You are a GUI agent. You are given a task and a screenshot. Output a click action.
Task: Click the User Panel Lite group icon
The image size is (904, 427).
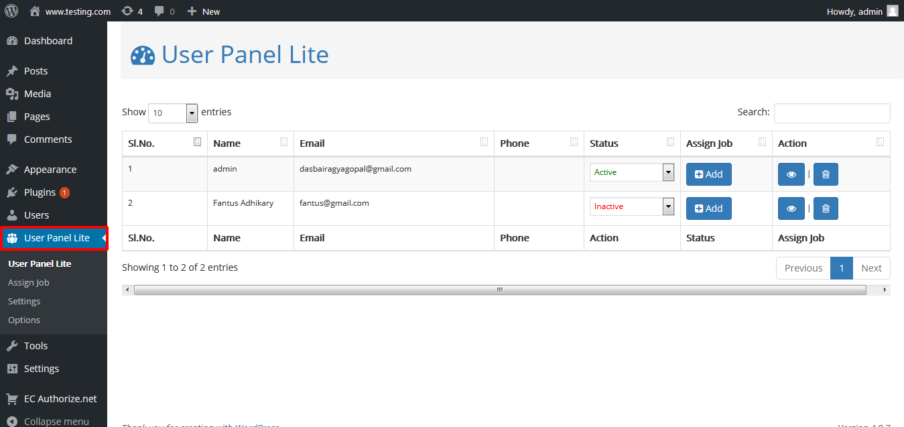[x=12, y=238]
